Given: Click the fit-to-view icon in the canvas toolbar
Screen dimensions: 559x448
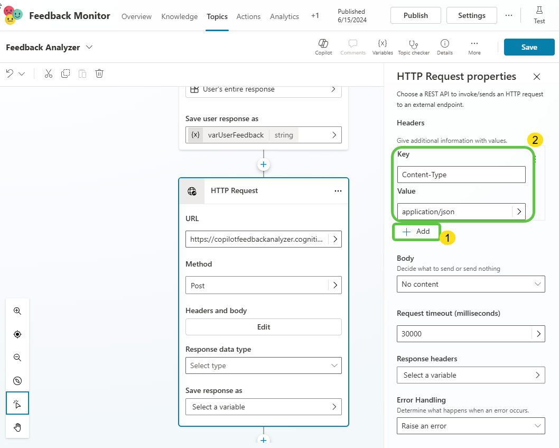Looking at the screenshot, I should click(17, 334).
